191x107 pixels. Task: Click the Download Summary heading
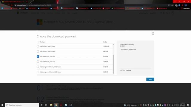127,44
